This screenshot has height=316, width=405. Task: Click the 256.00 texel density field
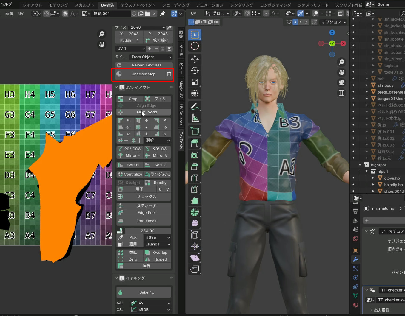(x=148, y=231)
